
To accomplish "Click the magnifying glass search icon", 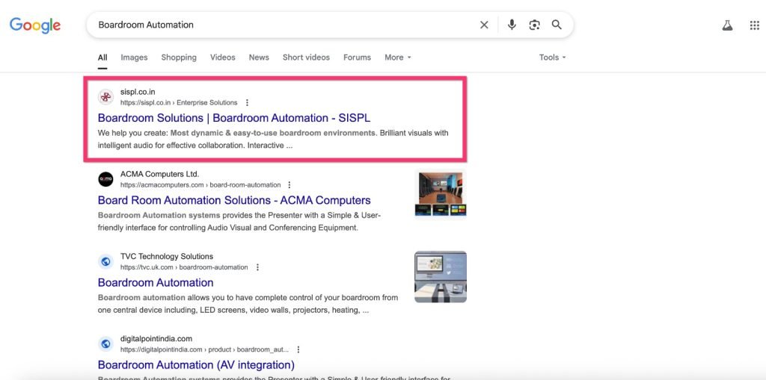I will pos(557,25).
